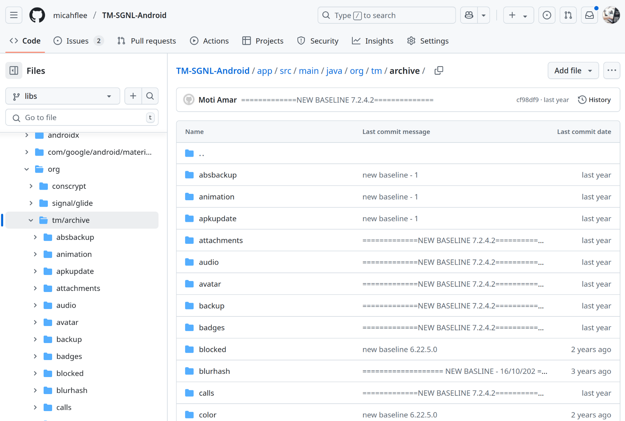The height and width of the screenshot is (421, 625).
Task: Open the attachments folder in file list
Action: click(221, 240)
